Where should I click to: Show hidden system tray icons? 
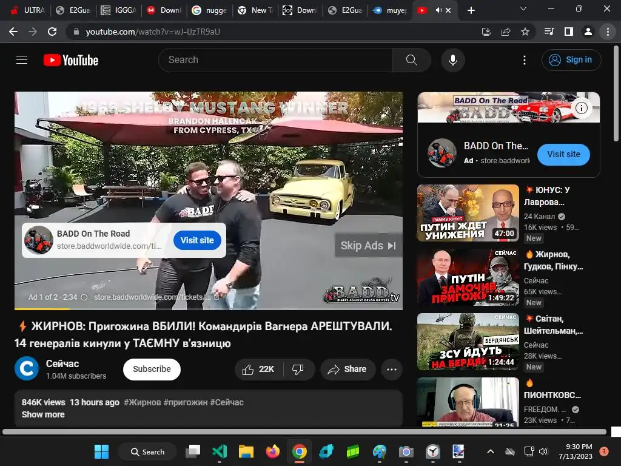coord(490,451)
